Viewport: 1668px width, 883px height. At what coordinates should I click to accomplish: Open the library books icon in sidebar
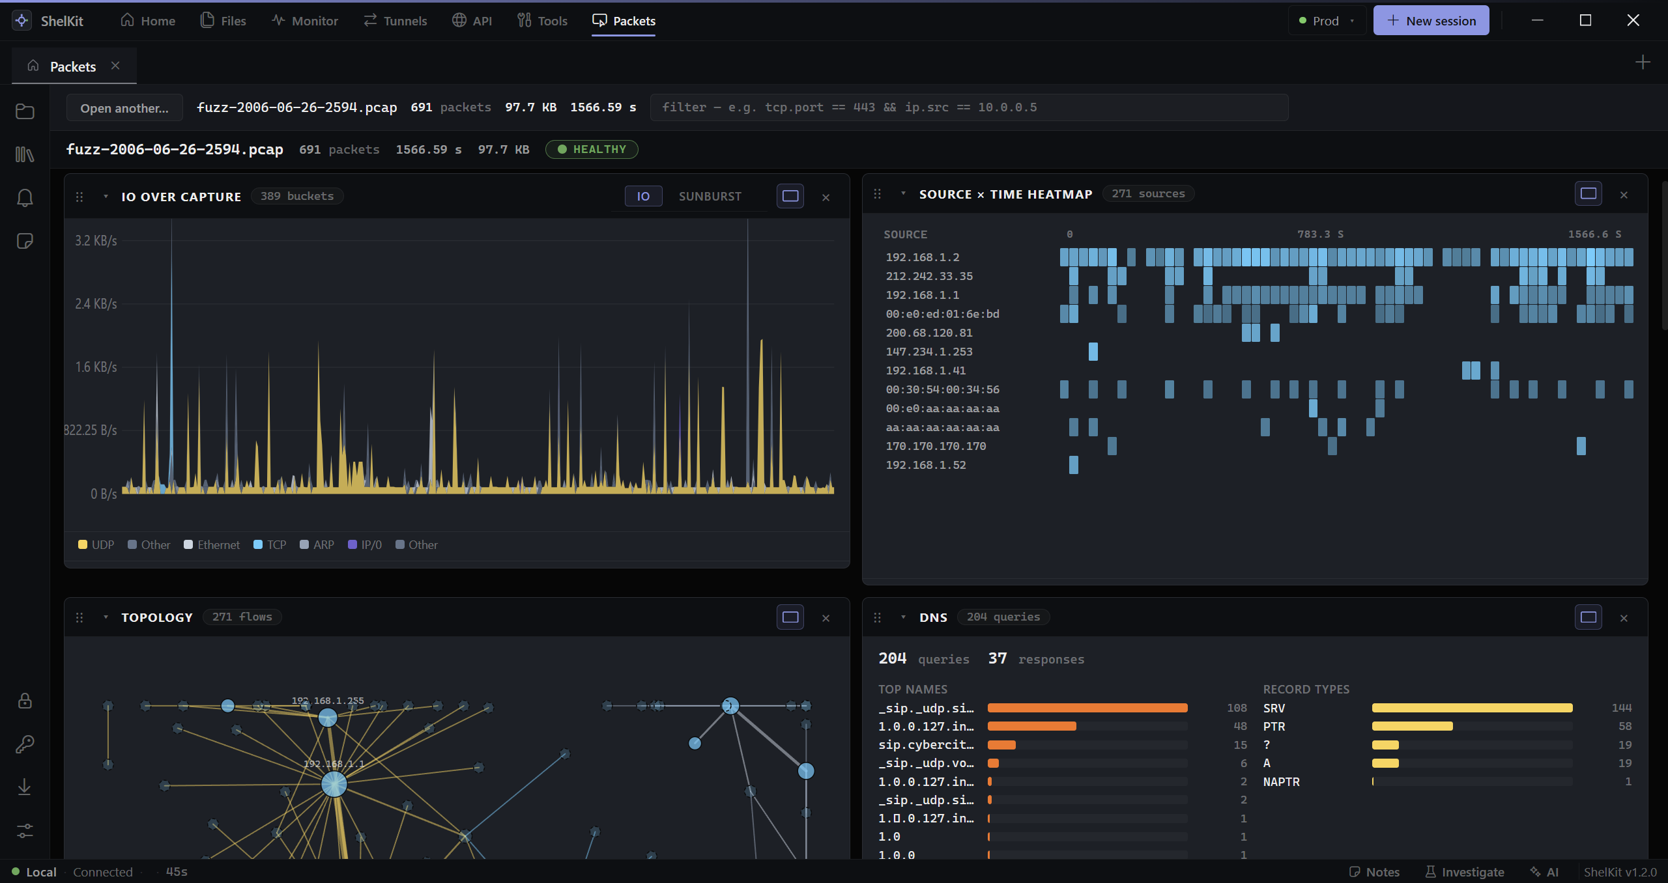[x=25, y=154]
